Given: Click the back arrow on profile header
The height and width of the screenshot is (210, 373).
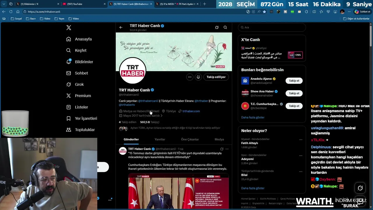Looking at the screenshot, I should [121, 27].
